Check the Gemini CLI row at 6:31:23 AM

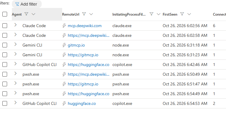coord(5,55)
